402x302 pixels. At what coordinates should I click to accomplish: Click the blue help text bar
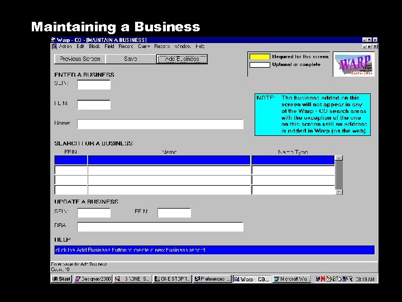[x=214, y=250]
